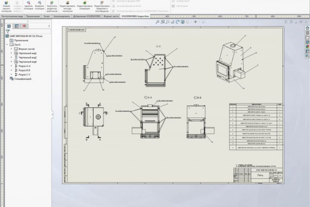Open the FeatureManager tree tab icon
The image size is (310, 207).
click(x=9, y=26)
